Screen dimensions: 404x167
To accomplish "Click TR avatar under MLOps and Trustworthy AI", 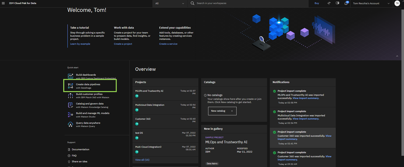I will tap(137, 96).
